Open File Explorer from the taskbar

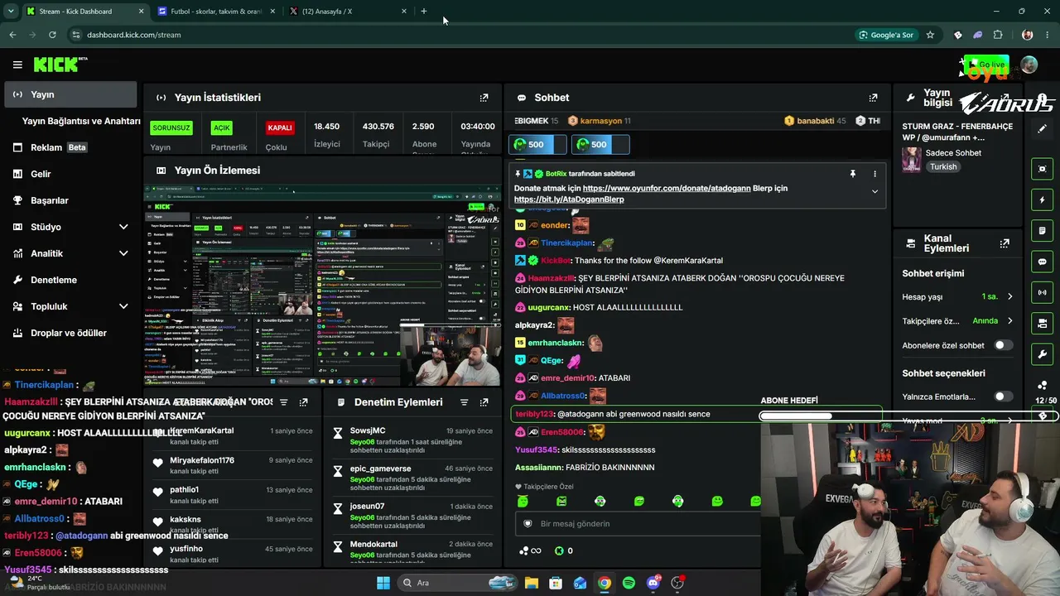tap(532, 583)
